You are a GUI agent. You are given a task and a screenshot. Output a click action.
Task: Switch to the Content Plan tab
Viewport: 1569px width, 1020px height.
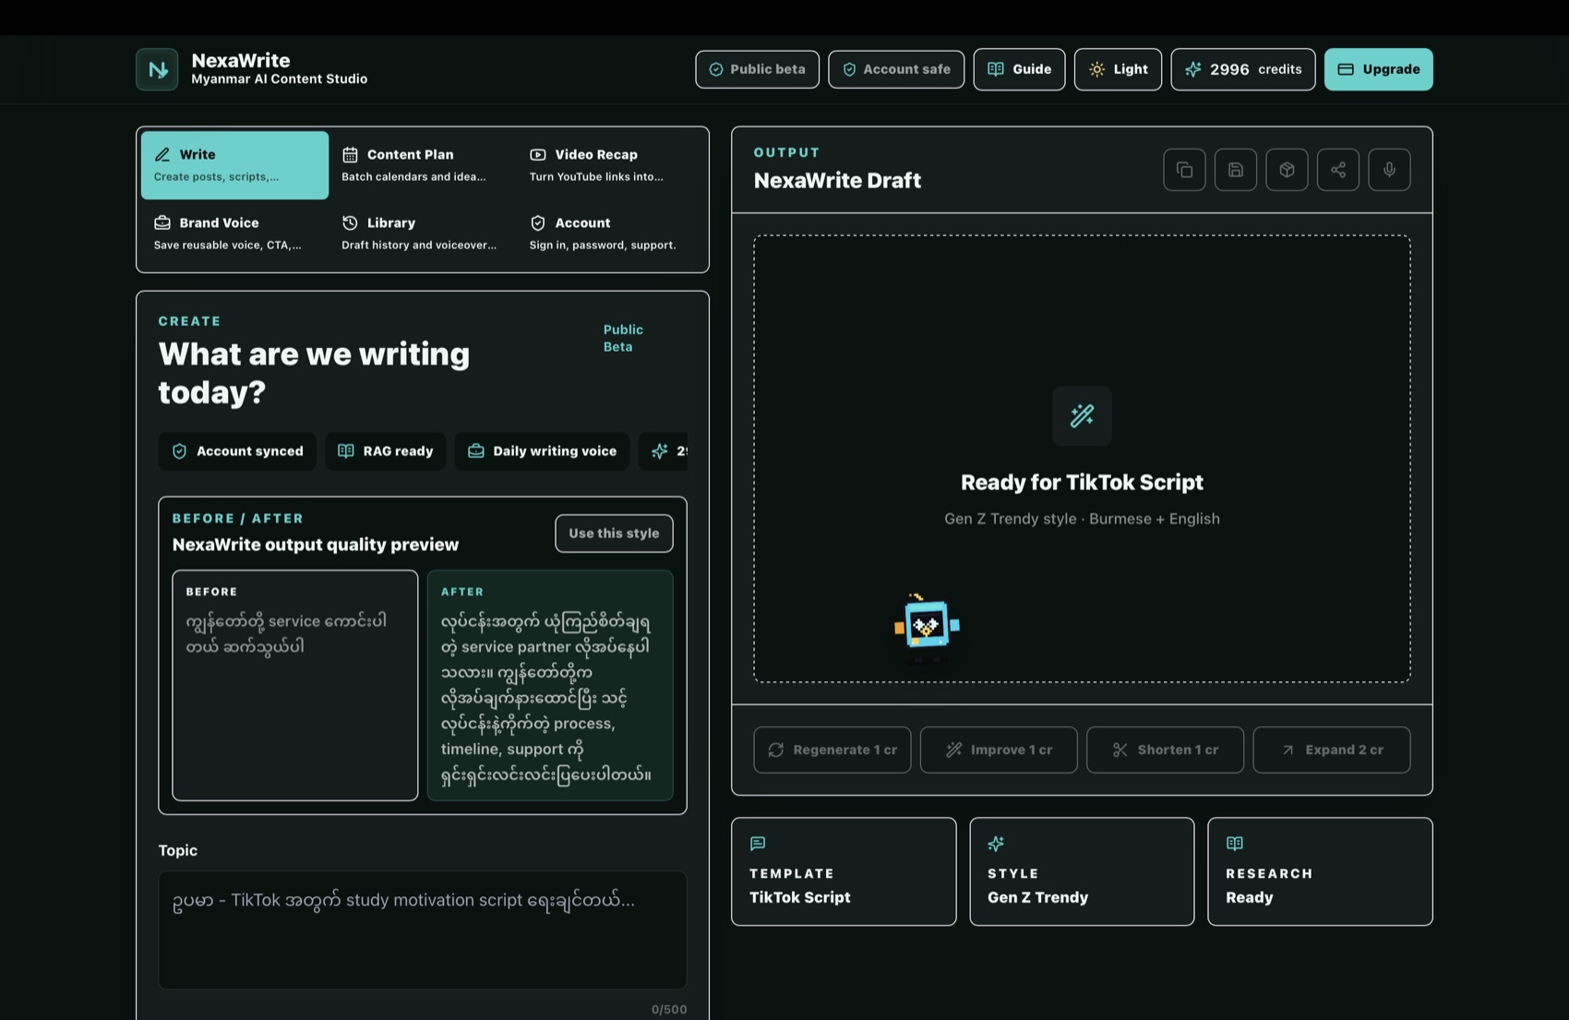(x=423, y=165)
